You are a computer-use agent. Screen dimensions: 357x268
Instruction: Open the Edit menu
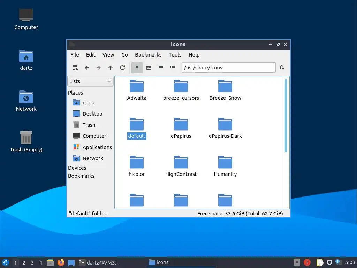(91, 55)
